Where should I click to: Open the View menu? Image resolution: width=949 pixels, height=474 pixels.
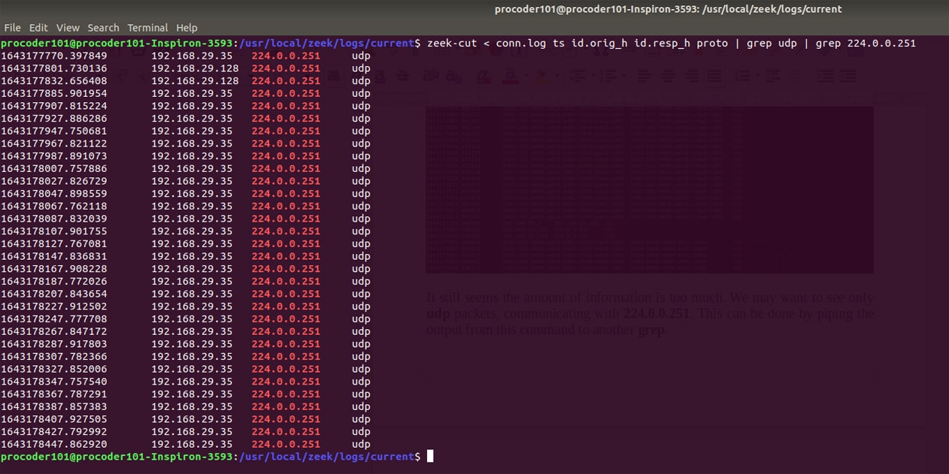(x=68, y=28)
